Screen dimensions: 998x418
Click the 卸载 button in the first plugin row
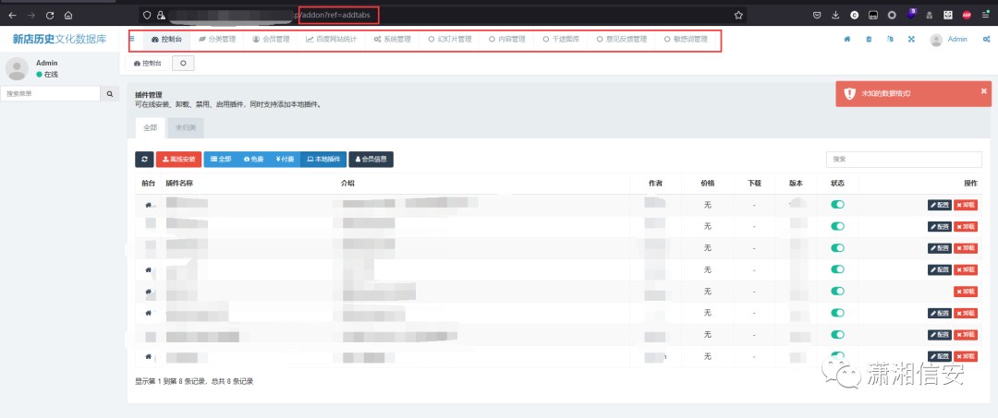pos(966,205)
